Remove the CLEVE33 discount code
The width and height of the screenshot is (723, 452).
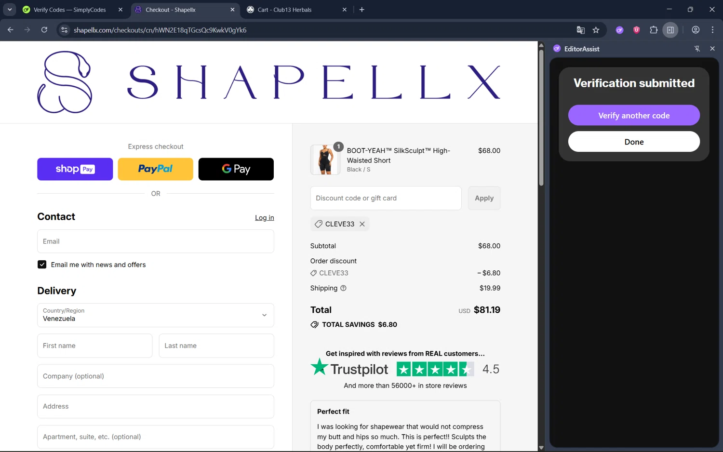pos(362,224)
